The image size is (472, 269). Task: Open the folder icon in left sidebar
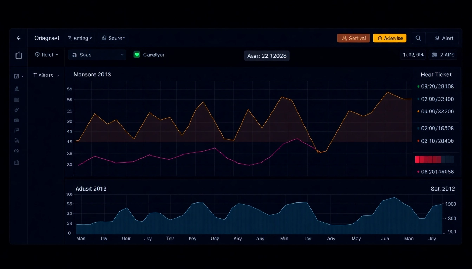(x=17, y=99)
